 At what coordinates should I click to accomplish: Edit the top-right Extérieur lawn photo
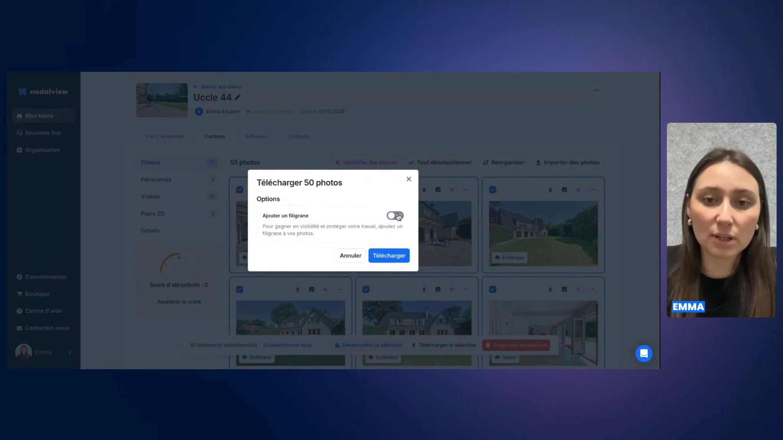point(564,190)
